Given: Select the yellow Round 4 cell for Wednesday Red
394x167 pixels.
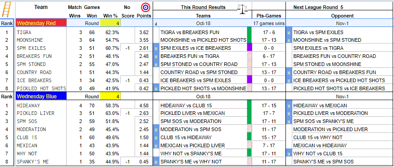Looking at the screenshot, I should click(x=111, y=23).
